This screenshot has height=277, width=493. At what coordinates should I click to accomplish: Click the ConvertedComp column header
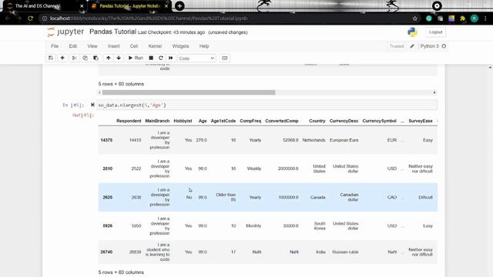(x=281, y=121)
